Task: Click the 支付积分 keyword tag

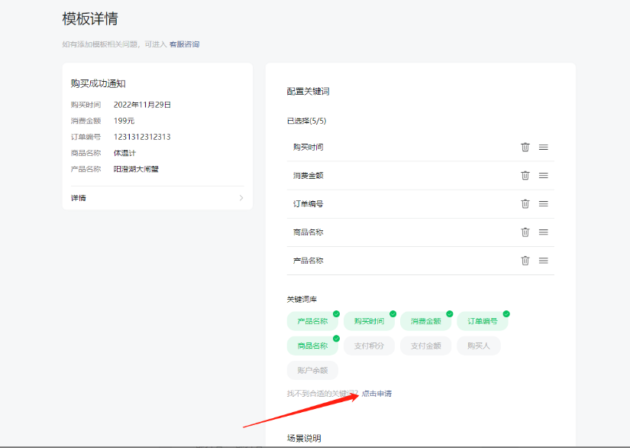Action: (369, 346)
